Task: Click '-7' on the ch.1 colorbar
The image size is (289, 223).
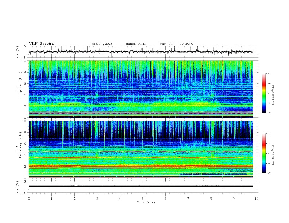Action: click(x=269, y=113)
